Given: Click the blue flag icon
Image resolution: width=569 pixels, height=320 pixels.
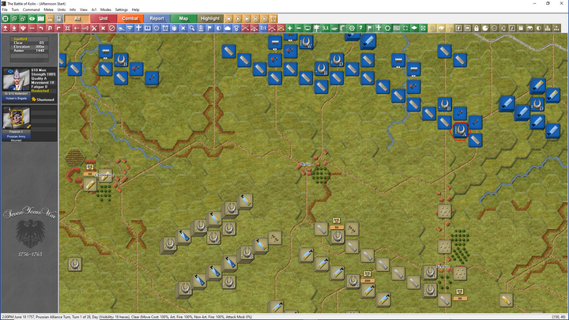Looking at the screenshot, I should pos(209,28).
